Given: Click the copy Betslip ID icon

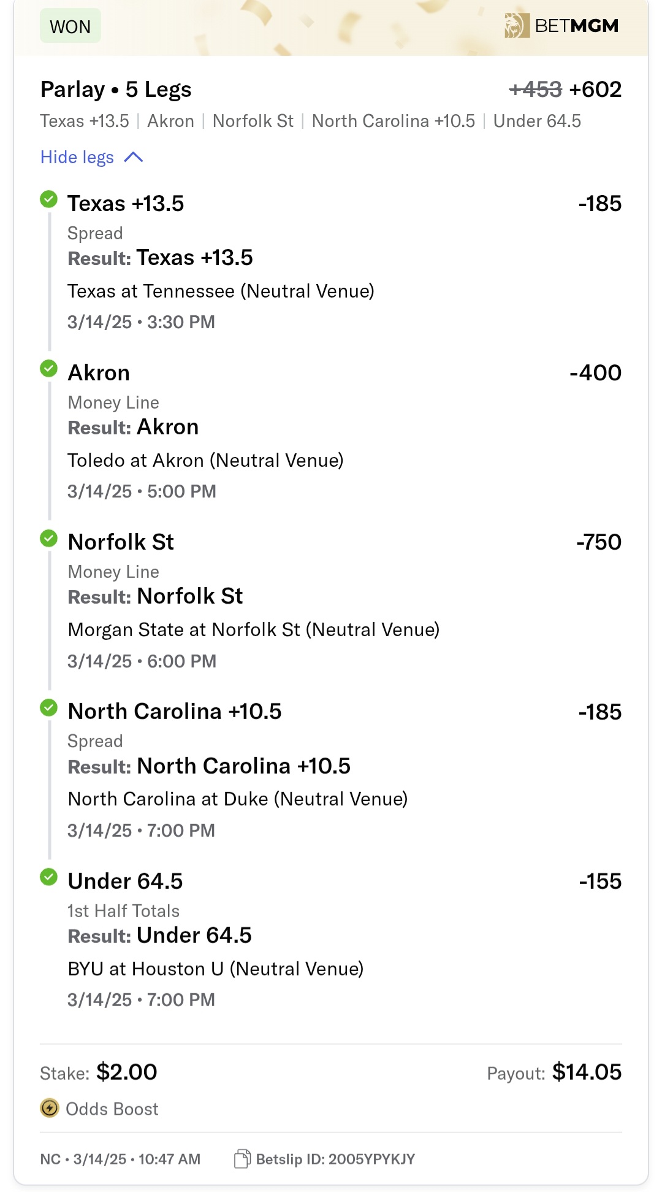Looking at the screenshot, I should pyautogui.click(x=242, y=1159).
